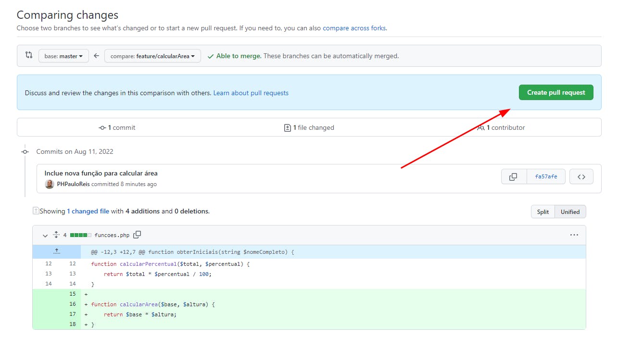Open the commit hash fa57afe link
Screen dimensions: 618x350
pyautogui.click(x=546, y=176)
